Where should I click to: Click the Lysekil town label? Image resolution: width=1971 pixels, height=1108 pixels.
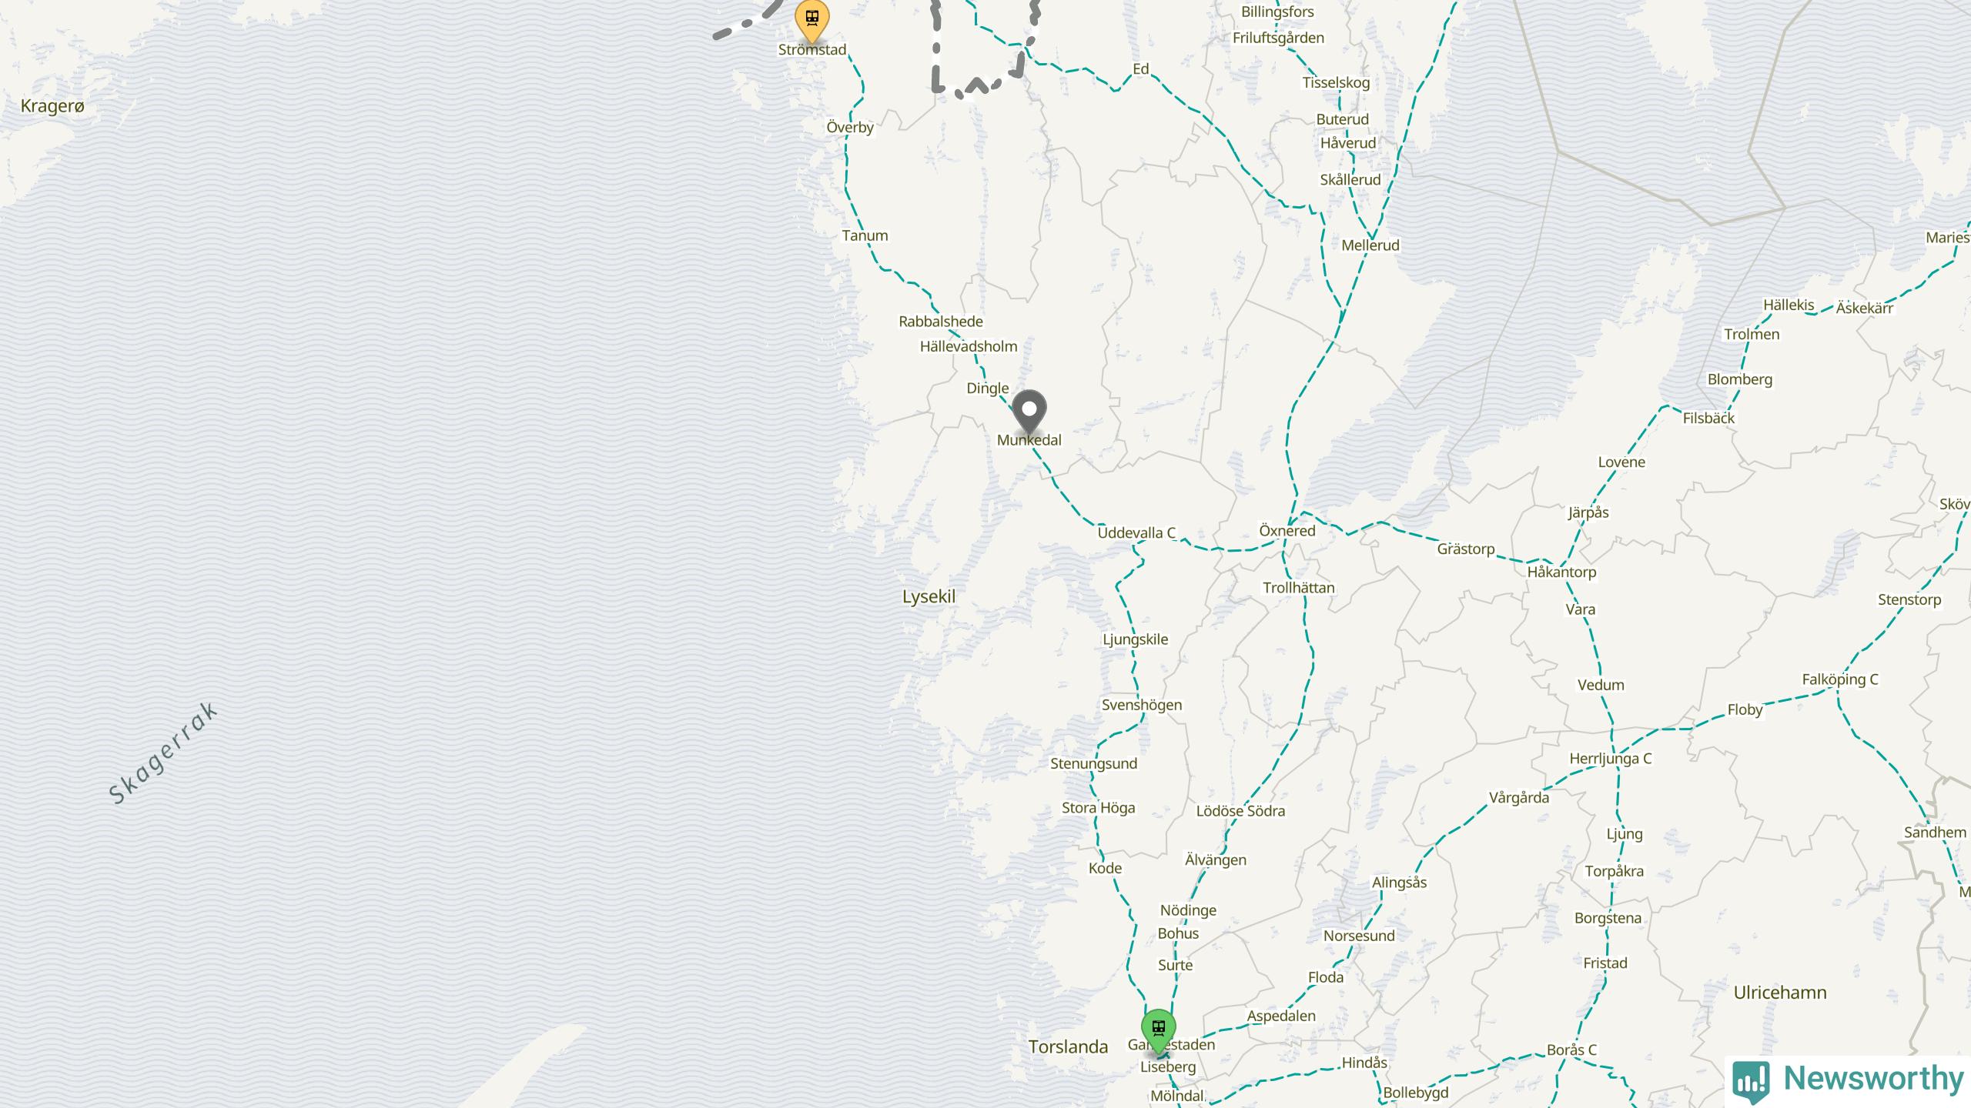[x=929, y=596]
